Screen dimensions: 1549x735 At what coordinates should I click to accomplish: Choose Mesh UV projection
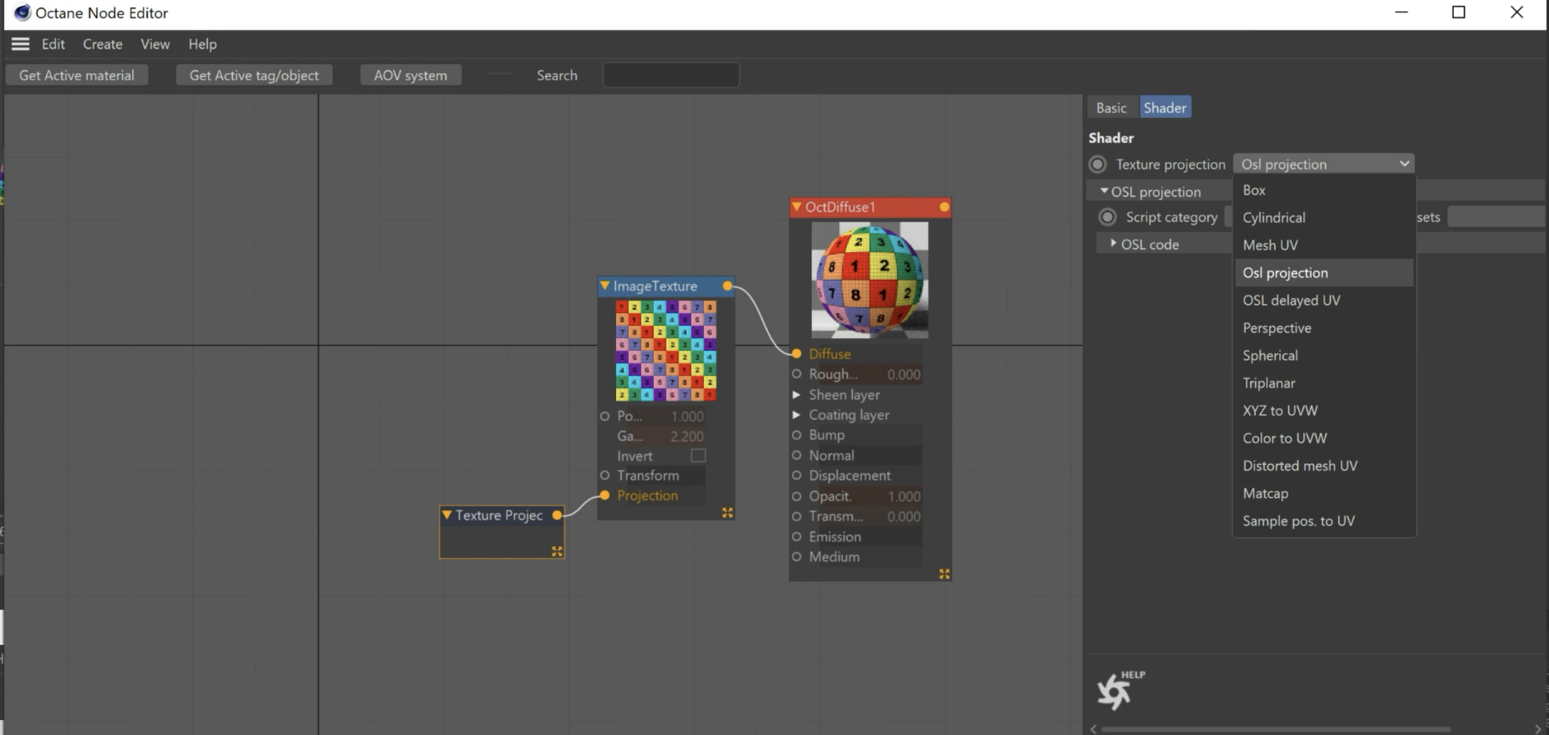[x=1324, y=245]
